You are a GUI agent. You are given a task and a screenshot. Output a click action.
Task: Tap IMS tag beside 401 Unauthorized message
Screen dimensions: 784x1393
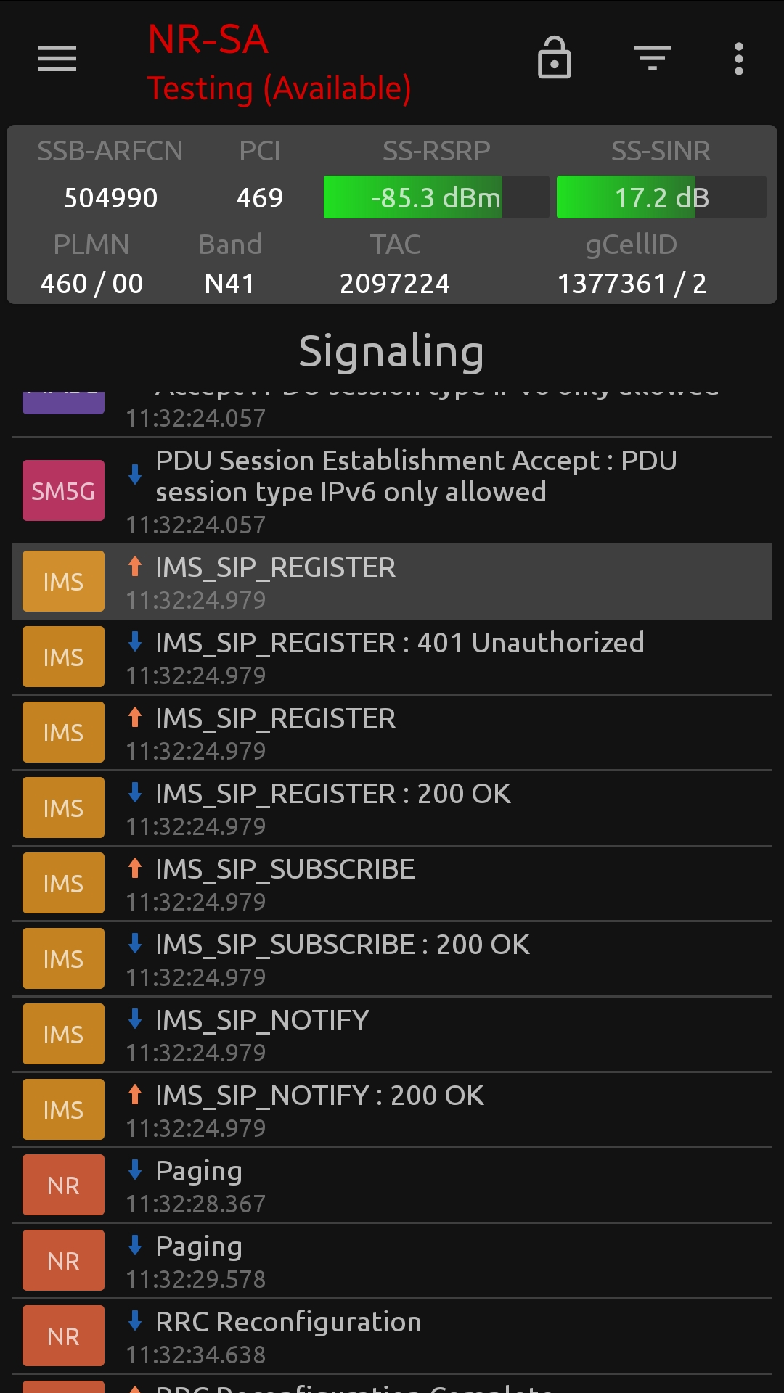tap(63, 657)
